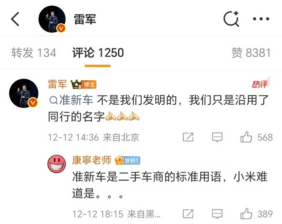
Task: Open the 赞 8381 tab
Action: [251, 53]
